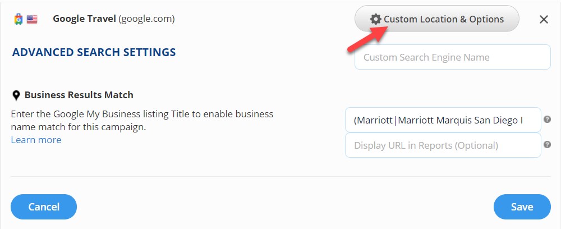Open the Learn more link

36,140
